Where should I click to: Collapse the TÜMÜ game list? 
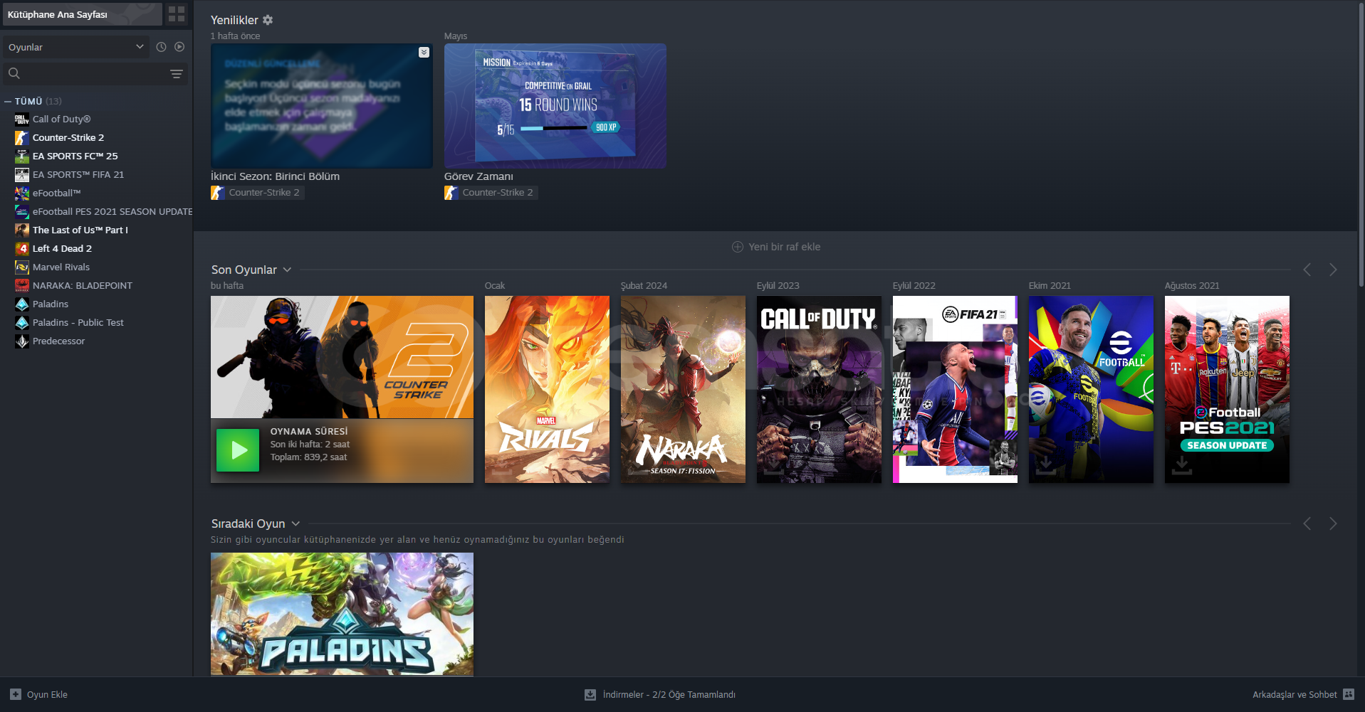click(8, 101)
